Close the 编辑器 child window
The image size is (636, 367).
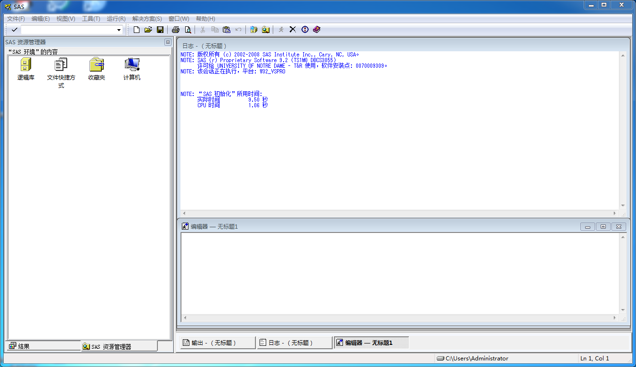click(x=619, y=227)
